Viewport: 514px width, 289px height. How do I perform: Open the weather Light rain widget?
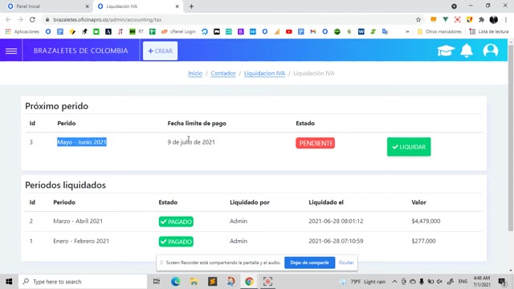point(363,282)
